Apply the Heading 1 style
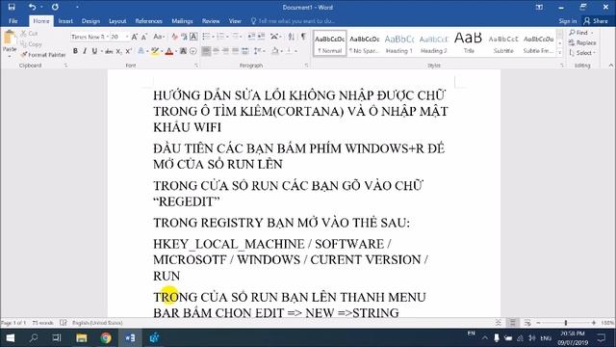The height and width of the screenshot is (347, 616). click(399, 43)
